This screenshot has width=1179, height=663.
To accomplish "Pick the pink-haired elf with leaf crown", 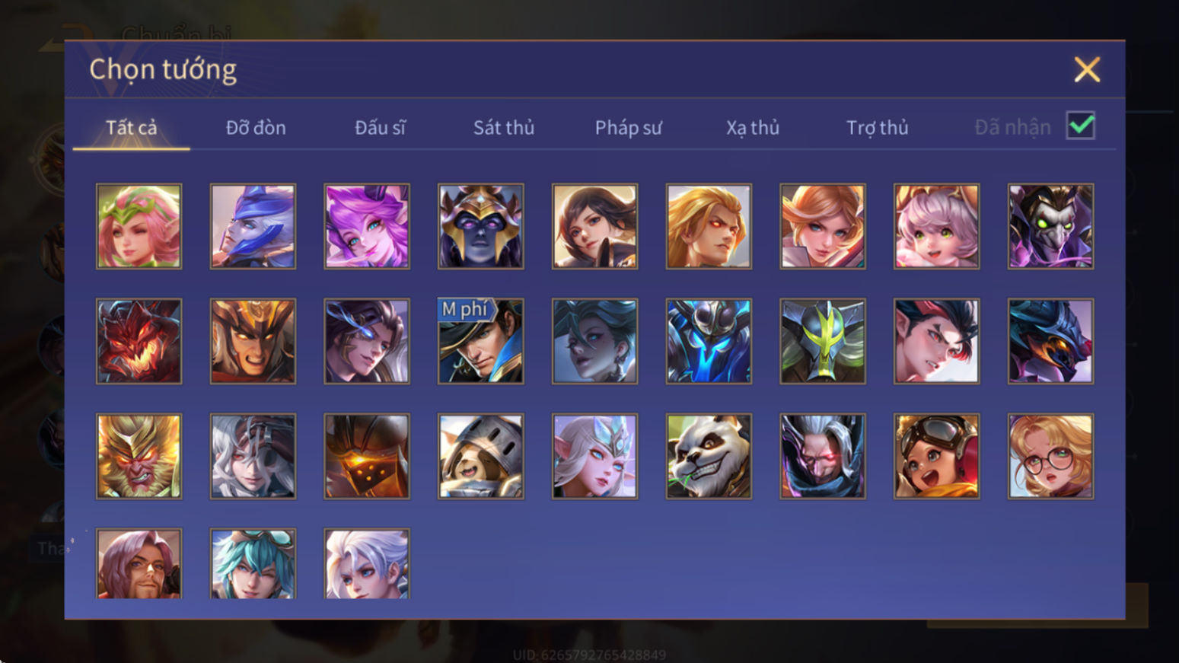I will pos(139,226).
